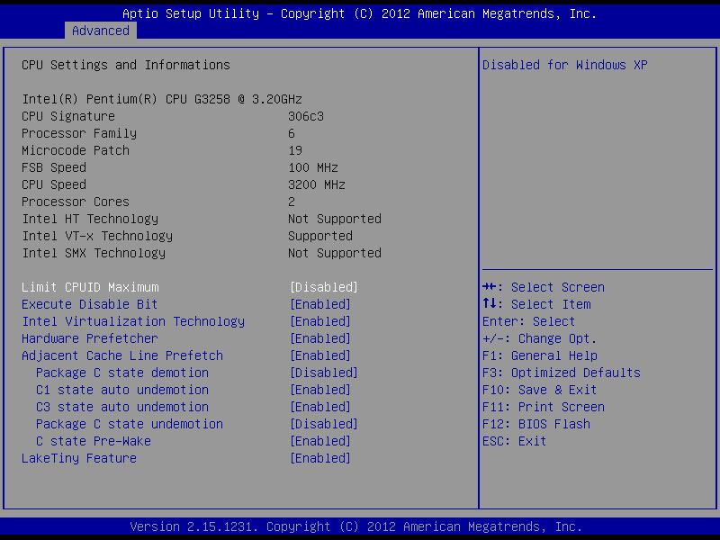720x540 pixels.
Task: Select Execute Disable Bit option
Action: click(x=89, y=304)
